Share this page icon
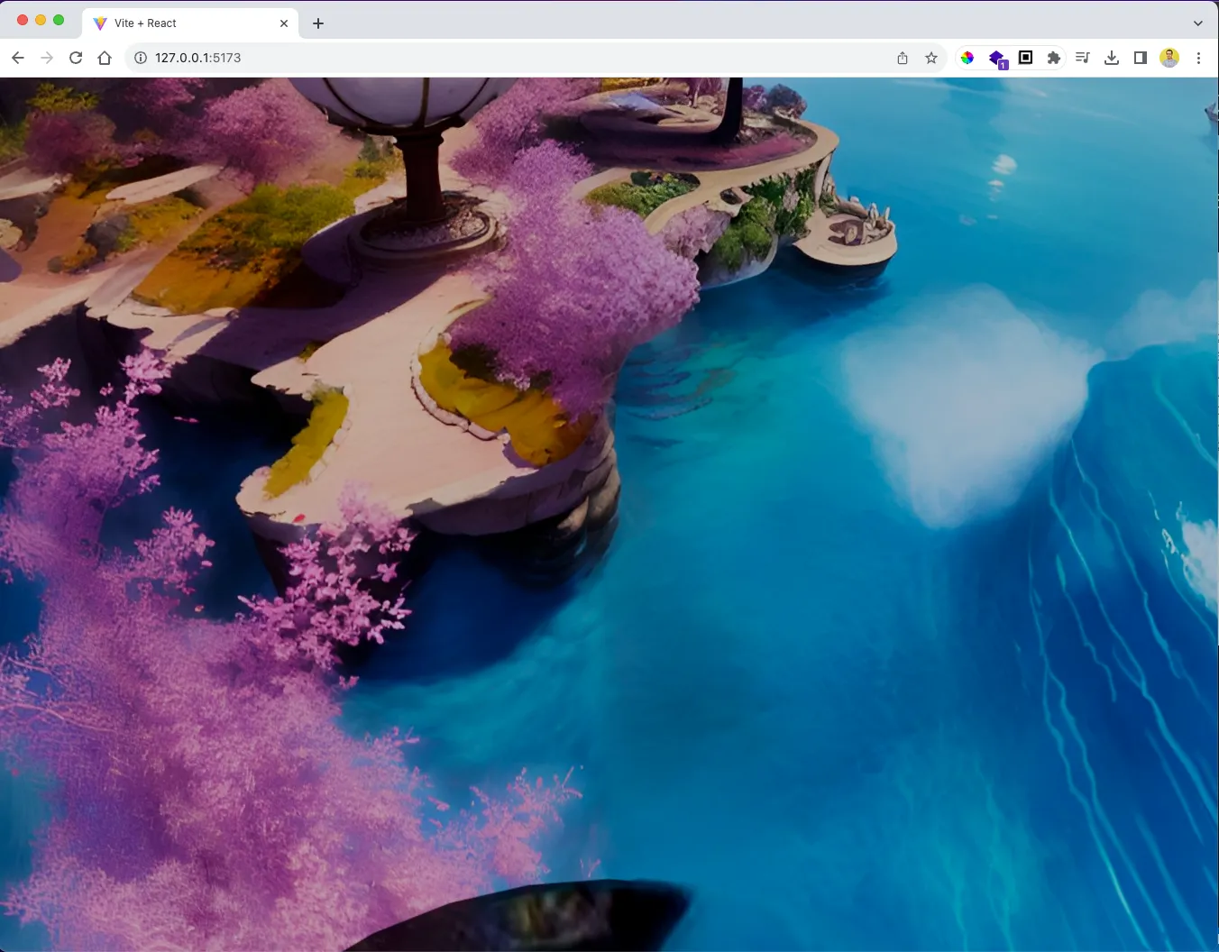1219x952 pixels. 903,58
